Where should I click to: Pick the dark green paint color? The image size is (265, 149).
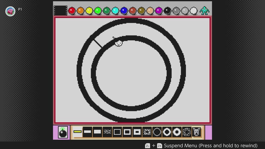(x=107, y=11)
